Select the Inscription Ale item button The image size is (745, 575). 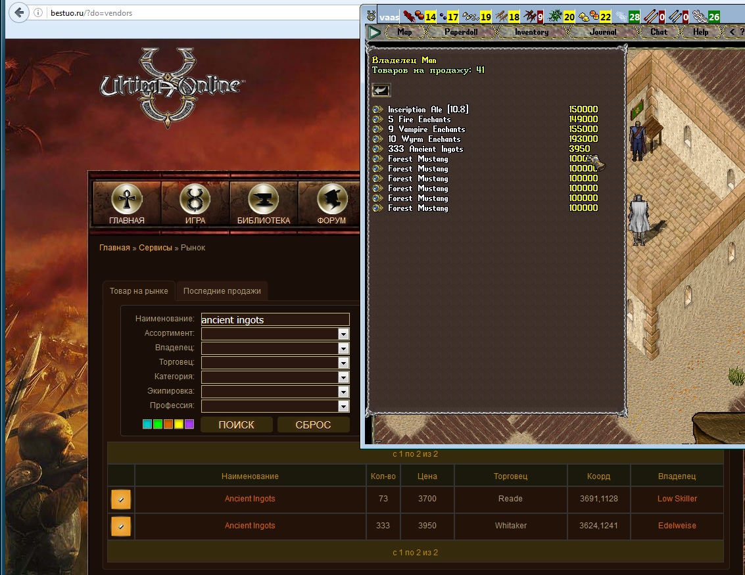pyautogui.click(x=377, y=110)
